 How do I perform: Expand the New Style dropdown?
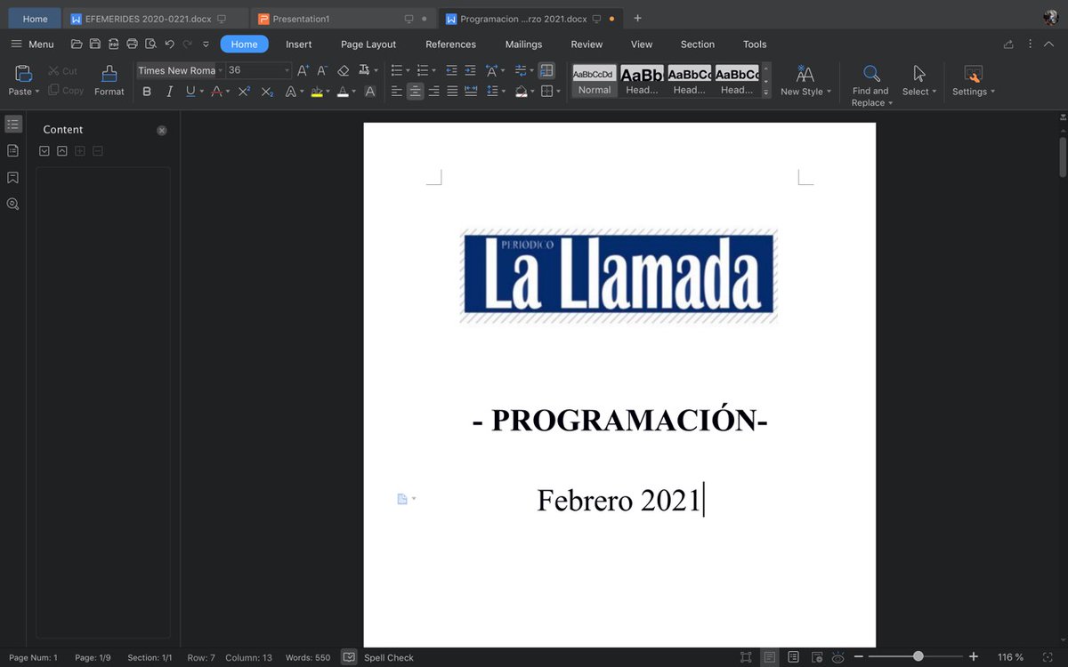[829, 92]
